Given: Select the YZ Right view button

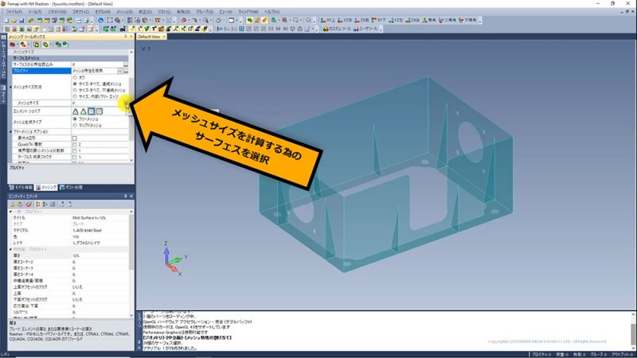Looking at the screenshot, I should coord(345,21).
